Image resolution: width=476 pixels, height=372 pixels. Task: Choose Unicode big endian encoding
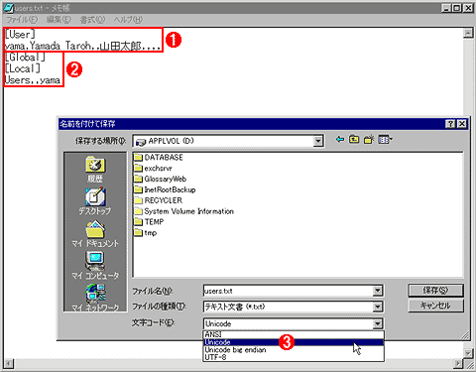tap(294, 350)
